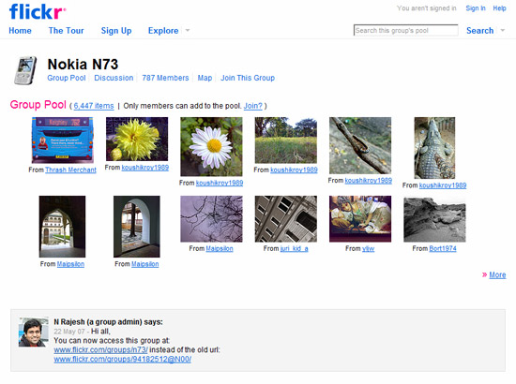This screenshot has height=384, width=516.
Task: Open the Help link
Action: 499,8
